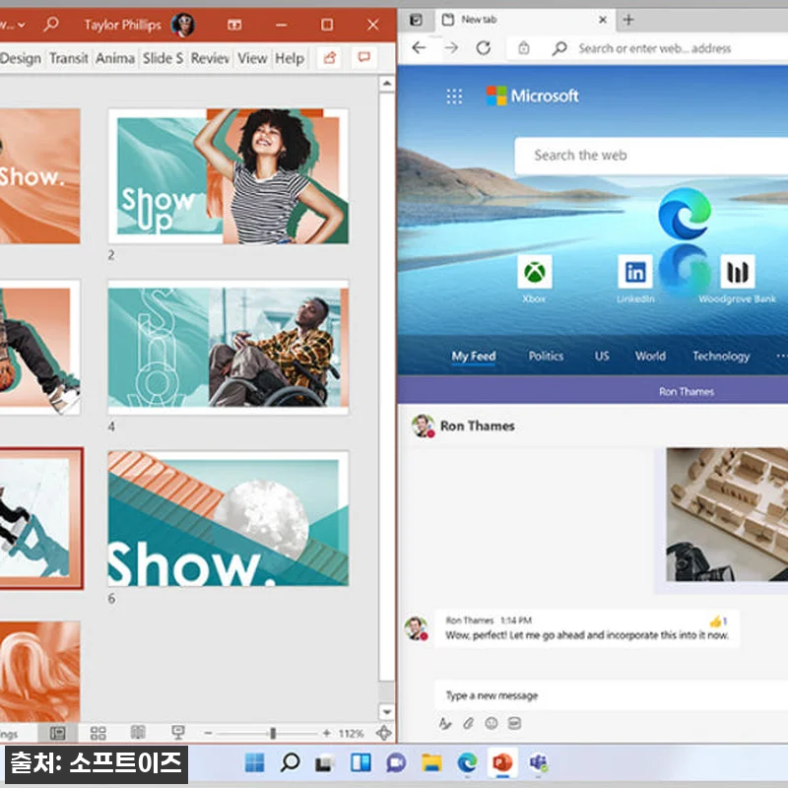Select slide 6 Show thumbnail
This screenshot has width=788, height=788.
pos(229,519)
